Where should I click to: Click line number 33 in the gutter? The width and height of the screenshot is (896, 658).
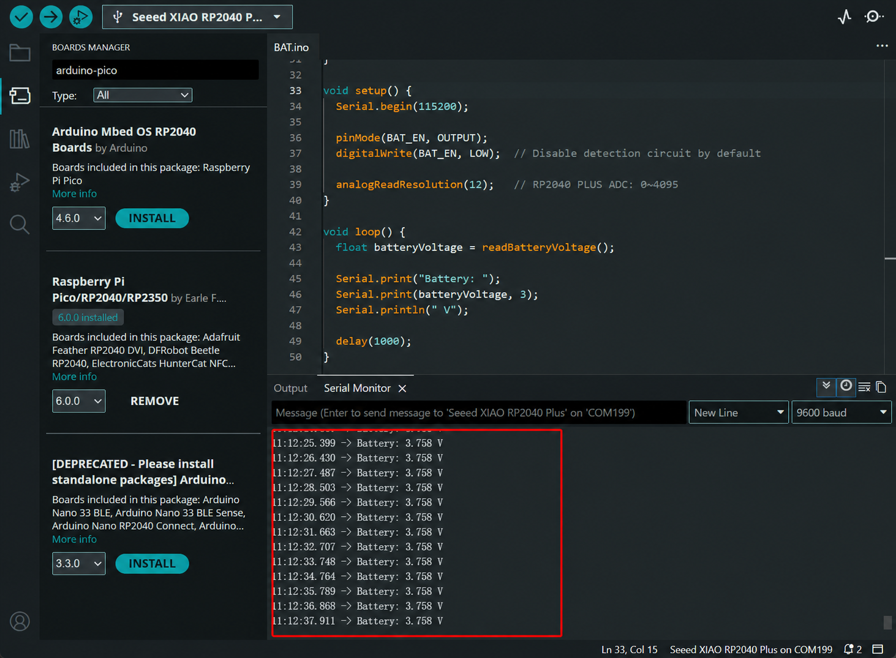click(x=295, y=91)
